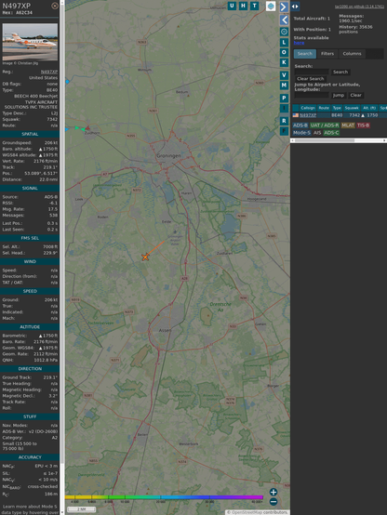The width and height of the screenshot is (387, 515).
Task: Click the Jump to Airport input field
Action: coord(312,95)
